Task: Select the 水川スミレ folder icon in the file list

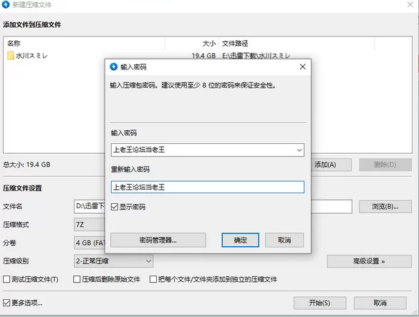Action: pyautogui.click(x=11, y=56)
